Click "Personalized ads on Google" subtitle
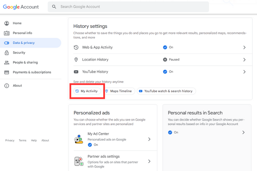The width and height of the screenshot is (257, 171). 107,140
